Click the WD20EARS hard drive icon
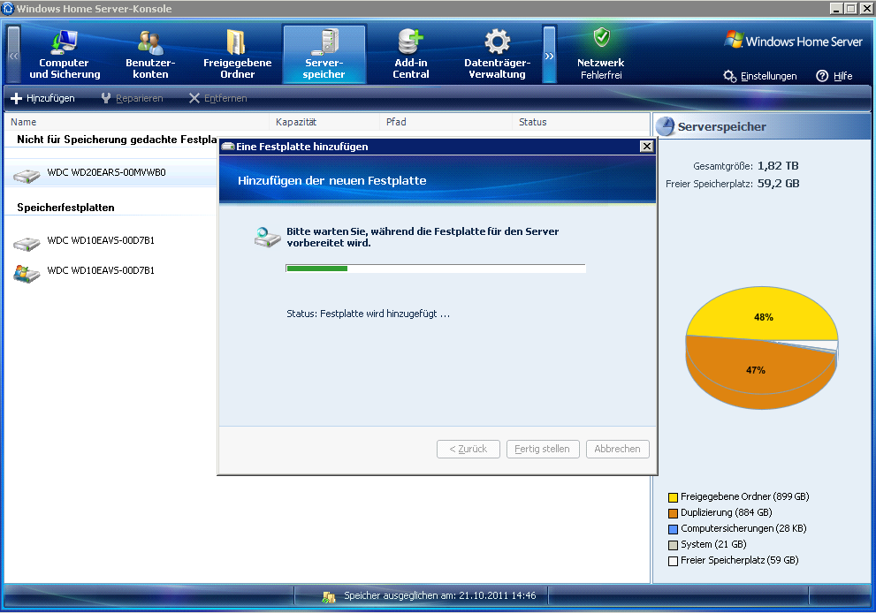The width and height of the screenshot is (876, 613). [27, 175]
